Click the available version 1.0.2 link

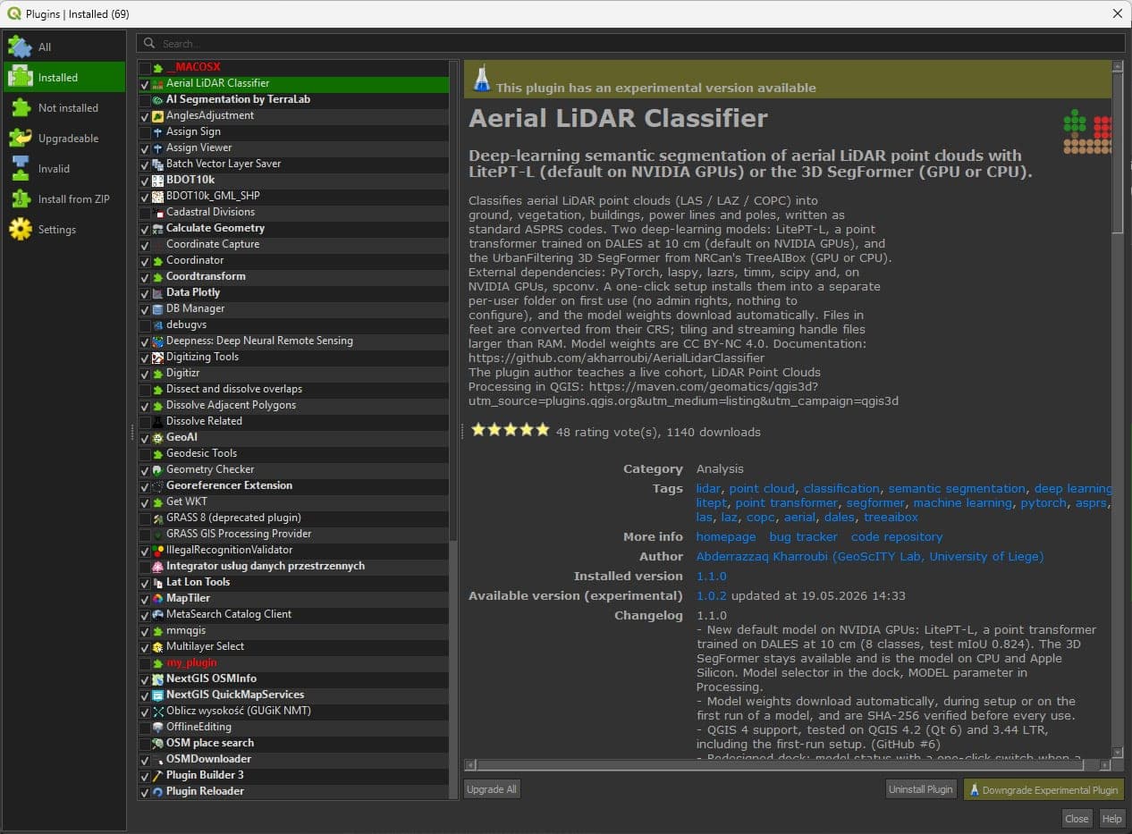(x=711, y=595)
